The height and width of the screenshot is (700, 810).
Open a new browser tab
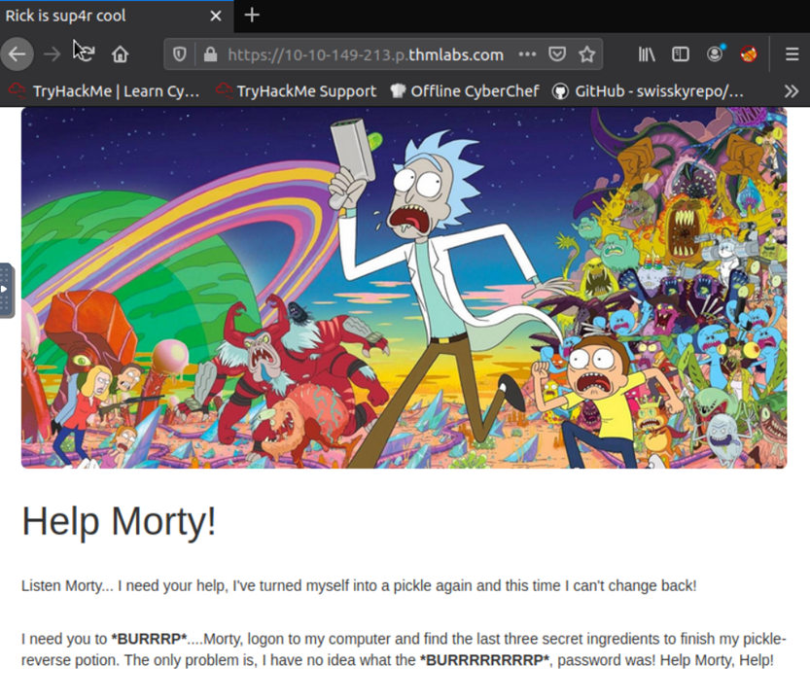(252, 15)
